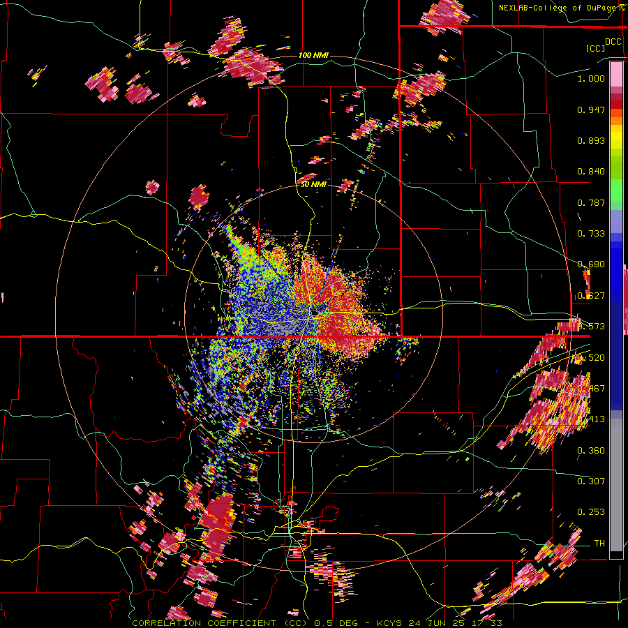Select the 0.840 legend value

[x=591, y=172]
